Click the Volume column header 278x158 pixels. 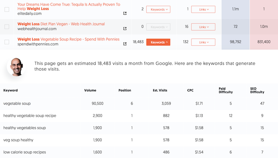pos(90,91)
